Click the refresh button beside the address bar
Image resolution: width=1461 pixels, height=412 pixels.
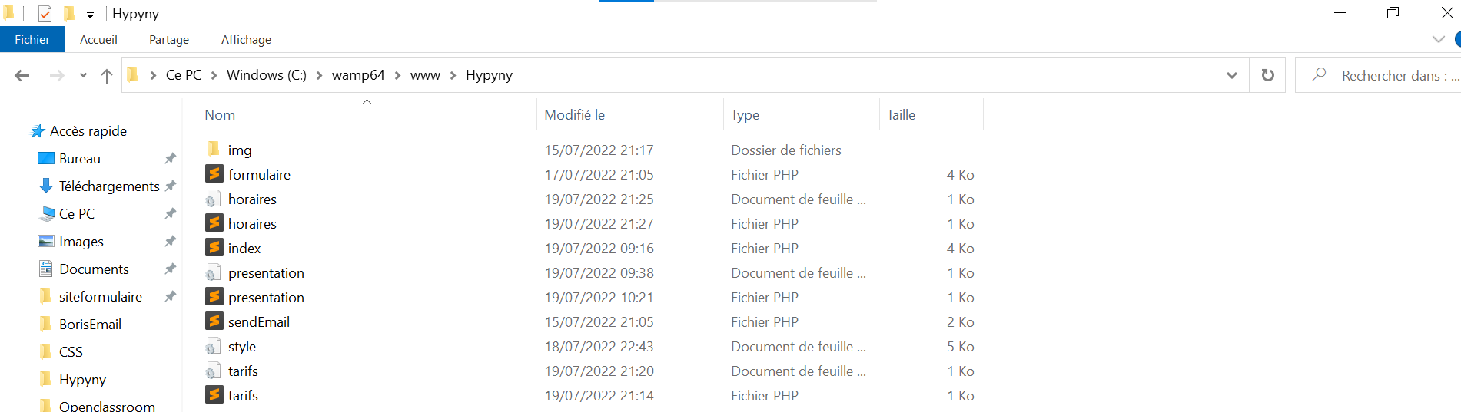tap(1267, 75)
